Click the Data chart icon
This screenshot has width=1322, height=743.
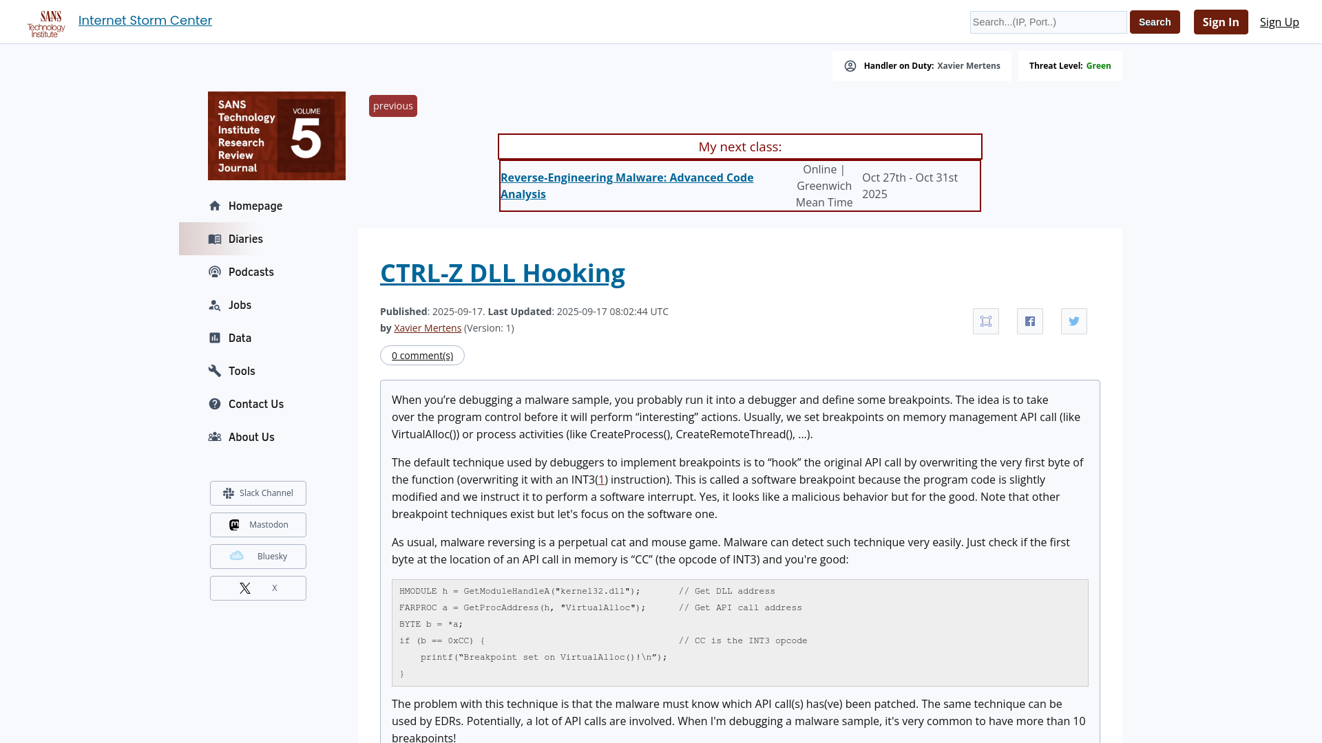[x=215, y=338]
